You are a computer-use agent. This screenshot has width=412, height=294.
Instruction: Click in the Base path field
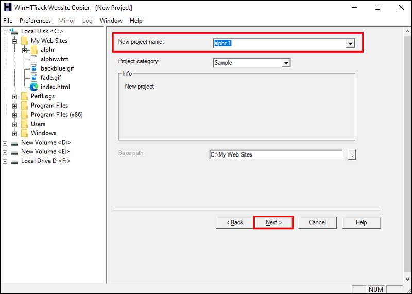pyautogui.click(x=276, y=155)
